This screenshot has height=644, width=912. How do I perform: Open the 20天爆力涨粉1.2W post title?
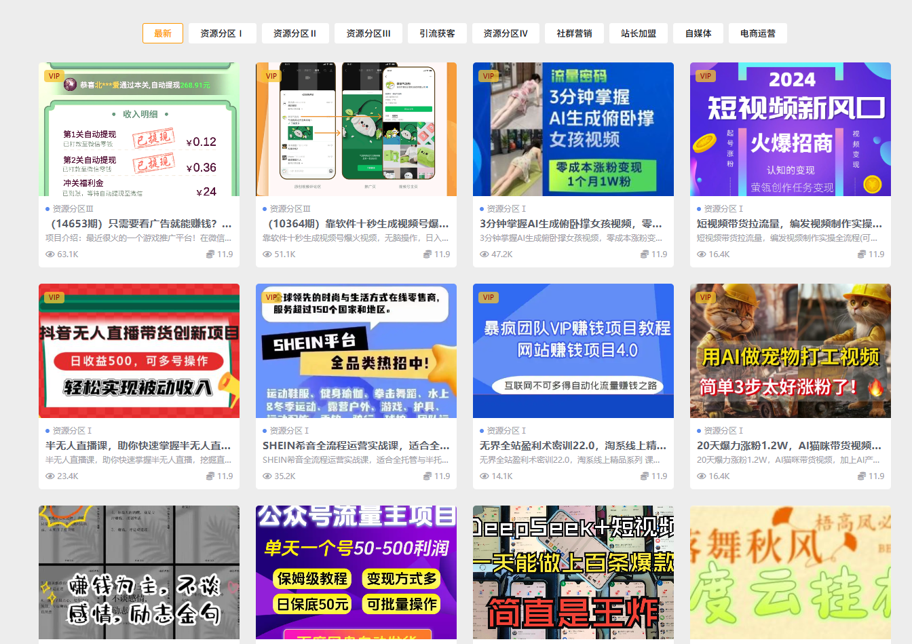click(790, 445)
